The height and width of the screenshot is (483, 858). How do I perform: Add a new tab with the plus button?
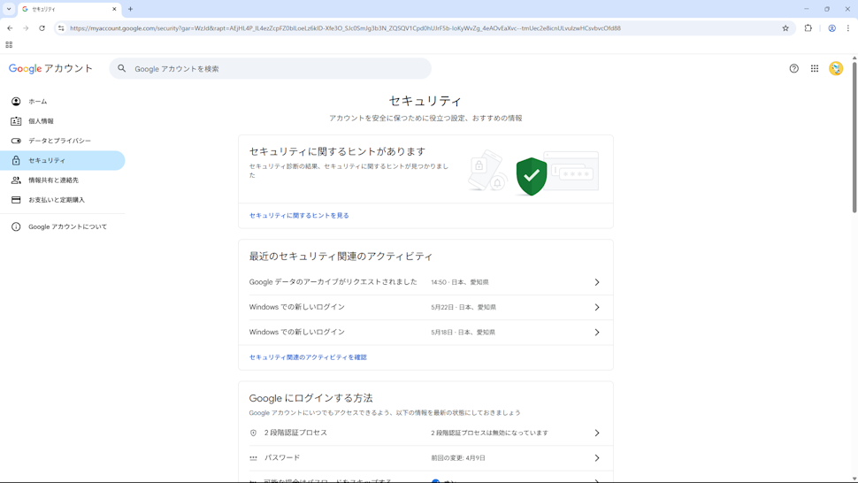point(130,9)
